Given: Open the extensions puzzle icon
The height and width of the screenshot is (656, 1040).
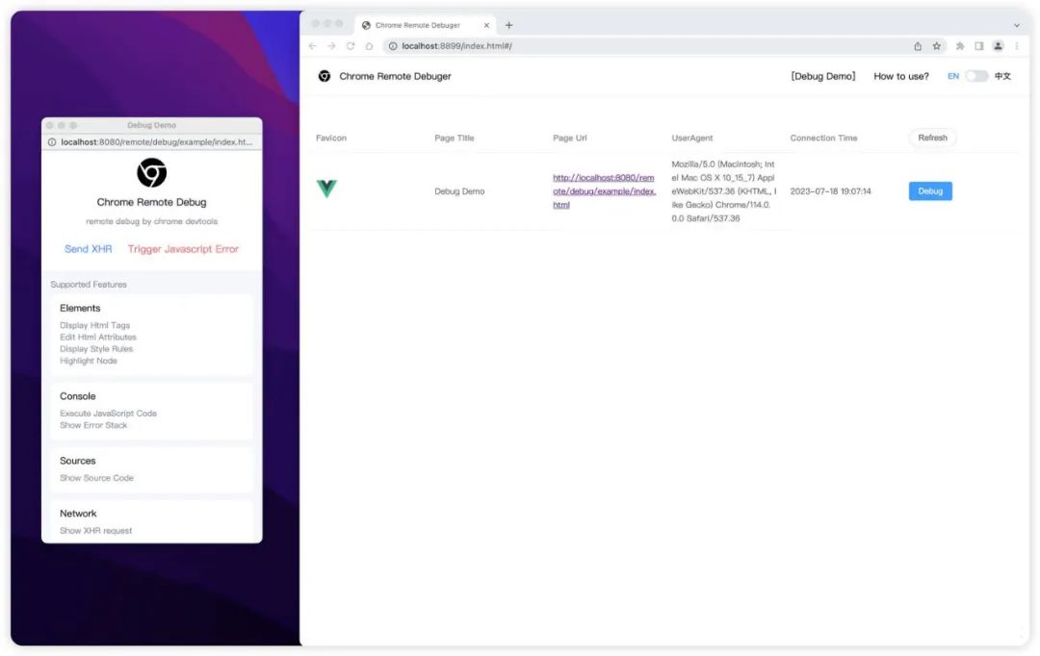Looking at the screenshot, I should (960, 46).
